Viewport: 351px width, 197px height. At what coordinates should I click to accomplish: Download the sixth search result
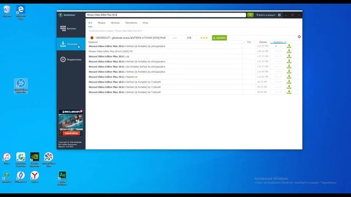tap(289, 72)
